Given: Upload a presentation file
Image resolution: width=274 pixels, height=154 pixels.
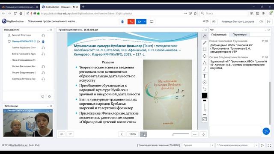Looking at the screenshot, I should 62,134.
